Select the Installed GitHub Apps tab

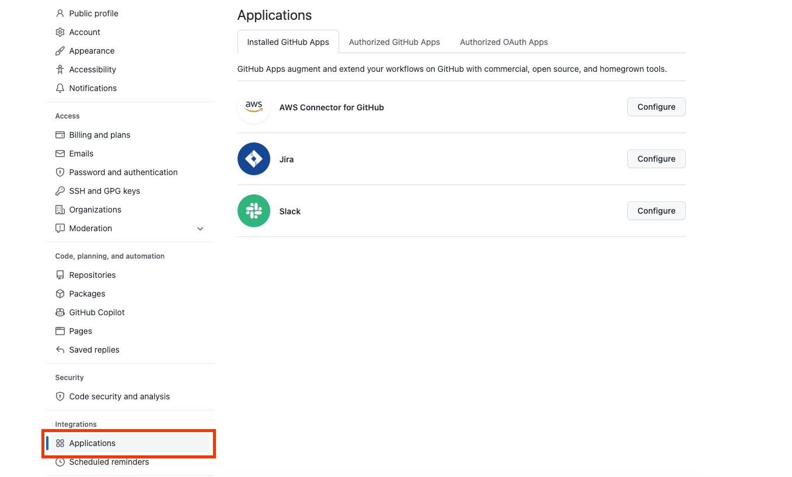(288, 42)
